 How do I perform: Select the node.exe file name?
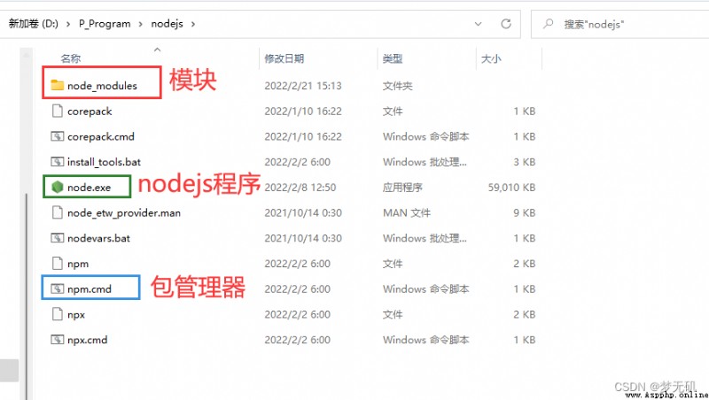pos(90,188)
